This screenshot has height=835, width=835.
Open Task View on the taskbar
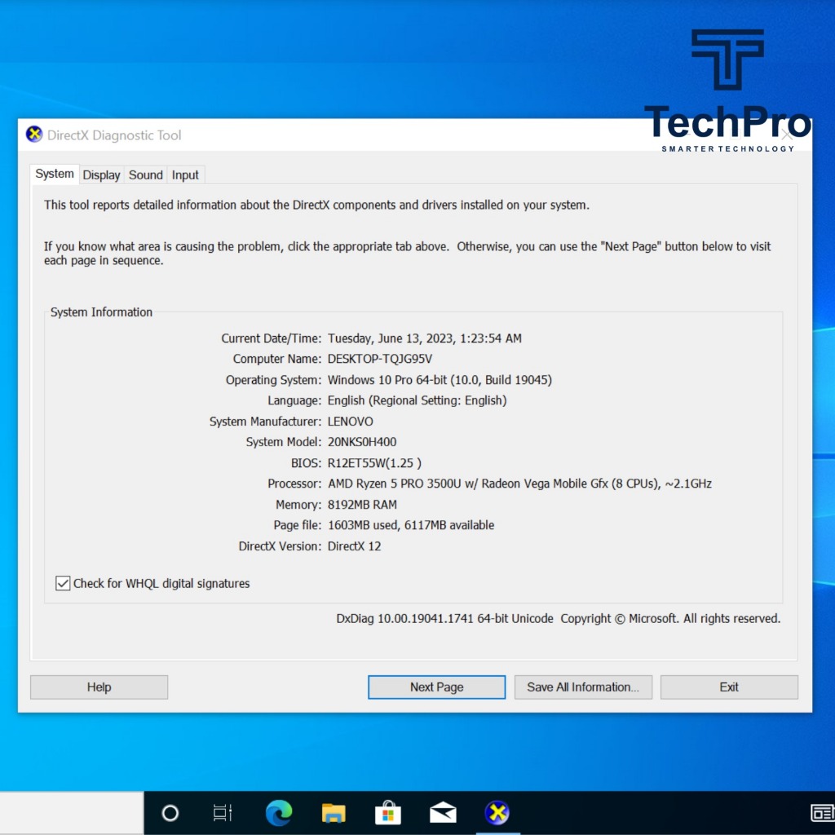click(222, 812)
